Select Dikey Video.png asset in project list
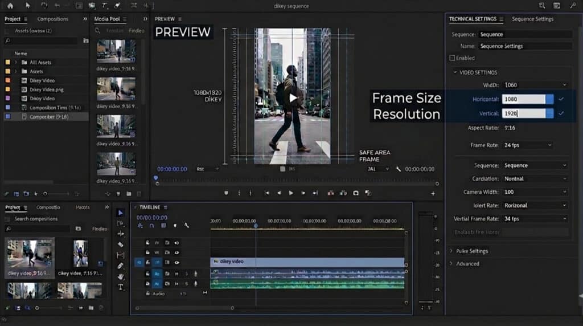583x326 pixels. click(x=47, y=89)
